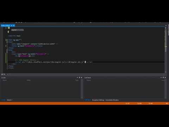The width and height of the screenshot is (169, 127).
Task: Close the Index.cshtml document tab
Action: 14,25
